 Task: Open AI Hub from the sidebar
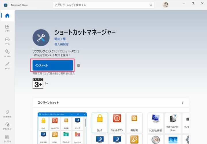click(x=7, y=53)
